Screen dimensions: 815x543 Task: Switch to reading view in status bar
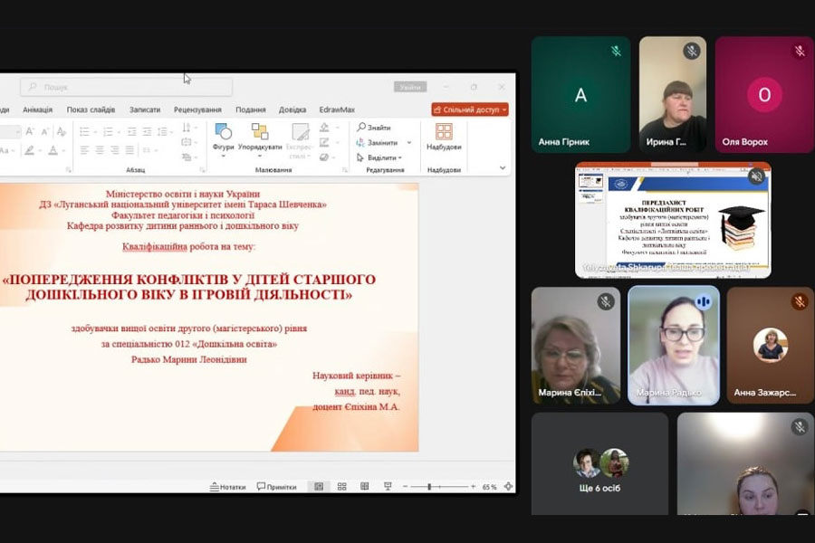[x=364, y=487]
